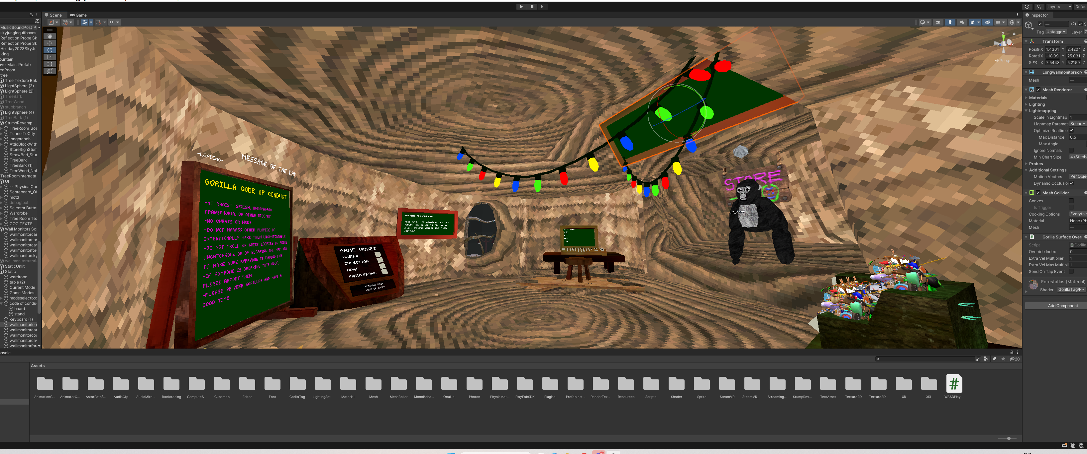Open the Photon assets folder
This screenshot has height=454, width=1087.
(x=474, y=387)
